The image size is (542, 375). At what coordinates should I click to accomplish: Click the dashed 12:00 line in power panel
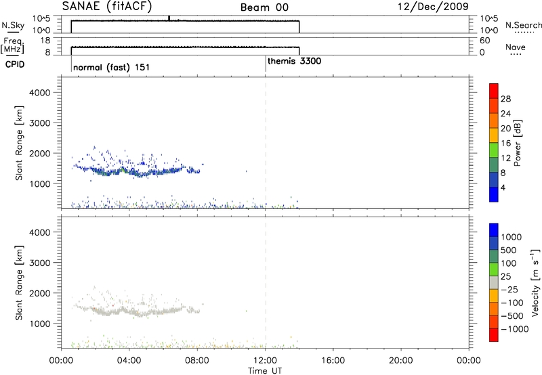pos(266,143)
